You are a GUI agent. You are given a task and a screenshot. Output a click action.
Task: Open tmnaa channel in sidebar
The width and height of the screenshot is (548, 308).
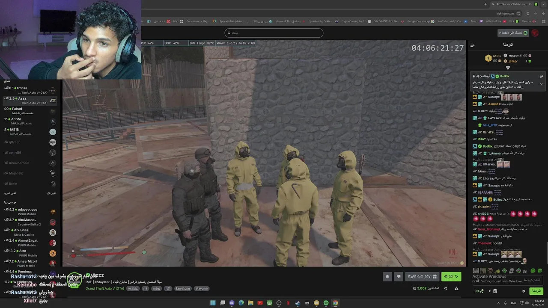(x=30, y=90)
